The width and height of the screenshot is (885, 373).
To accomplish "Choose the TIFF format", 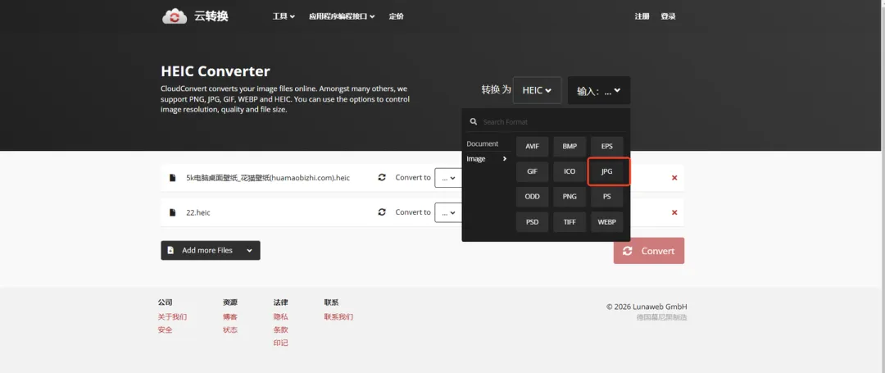I will (570, 222).
